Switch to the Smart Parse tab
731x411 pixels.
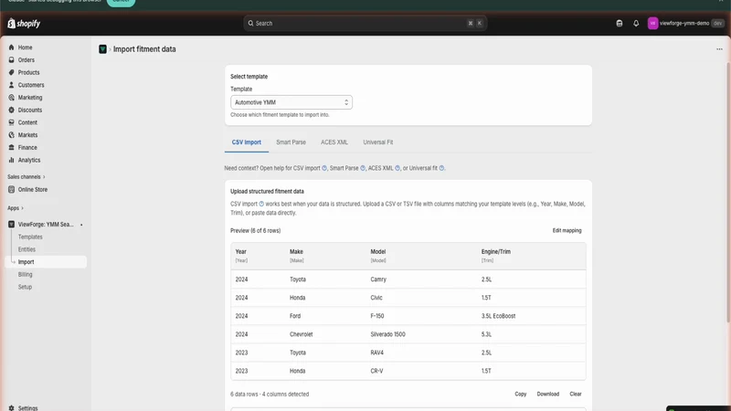pos(291,142)
